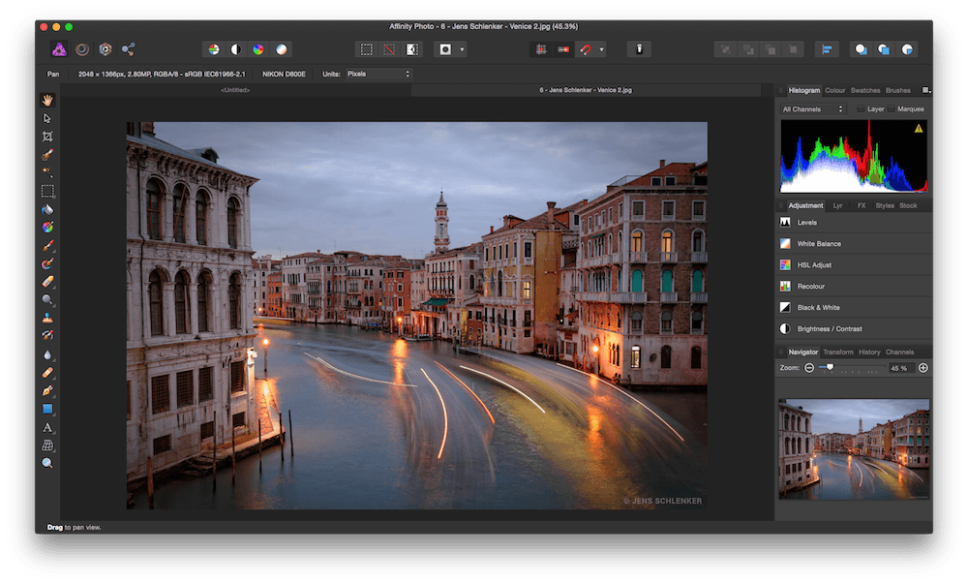This screenshot has width=968, height=584.
Task: Open the Histogram panel options menu
Action: [926, 90]
